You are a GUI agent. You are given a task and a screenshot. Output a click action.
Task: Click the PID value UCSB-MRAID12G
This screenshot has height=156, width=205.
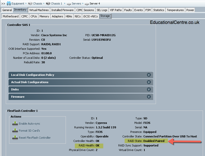pyautogui.click(x=104, y=35)
